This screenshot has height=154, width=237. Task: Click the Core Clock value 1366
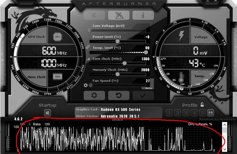(145, 59)
